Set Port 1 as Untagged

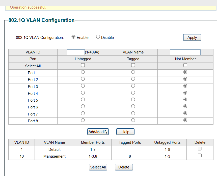point(83,72)
